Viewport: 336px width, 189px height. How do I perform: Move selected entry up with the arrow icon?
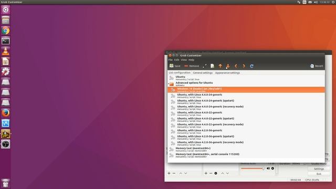[220, 66]
